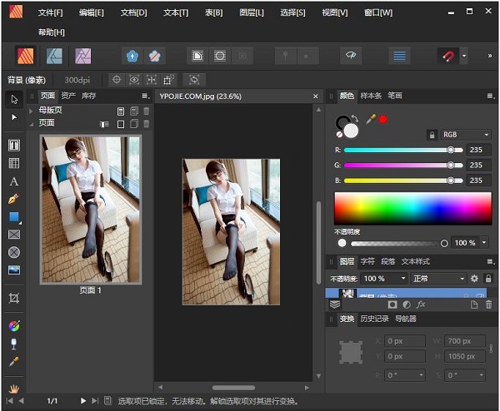The image size is (500, 411).
Task: Open the rotation R dropdown in Transform
Action: click(421, 375)
